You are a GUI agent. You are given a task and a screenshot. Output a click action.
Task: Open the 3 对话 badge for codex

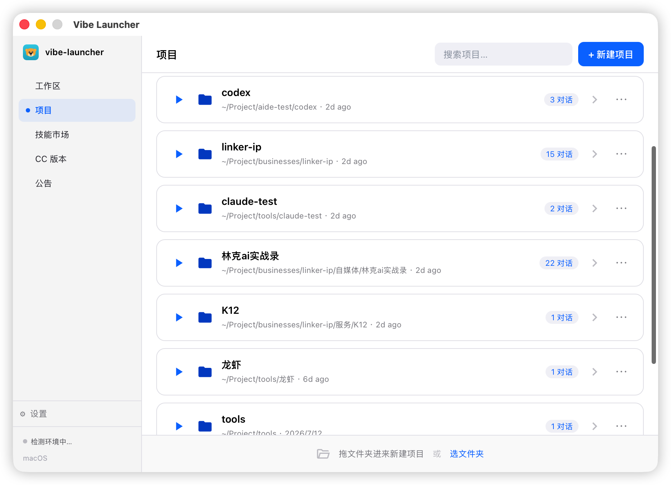(x=561, y=100)
